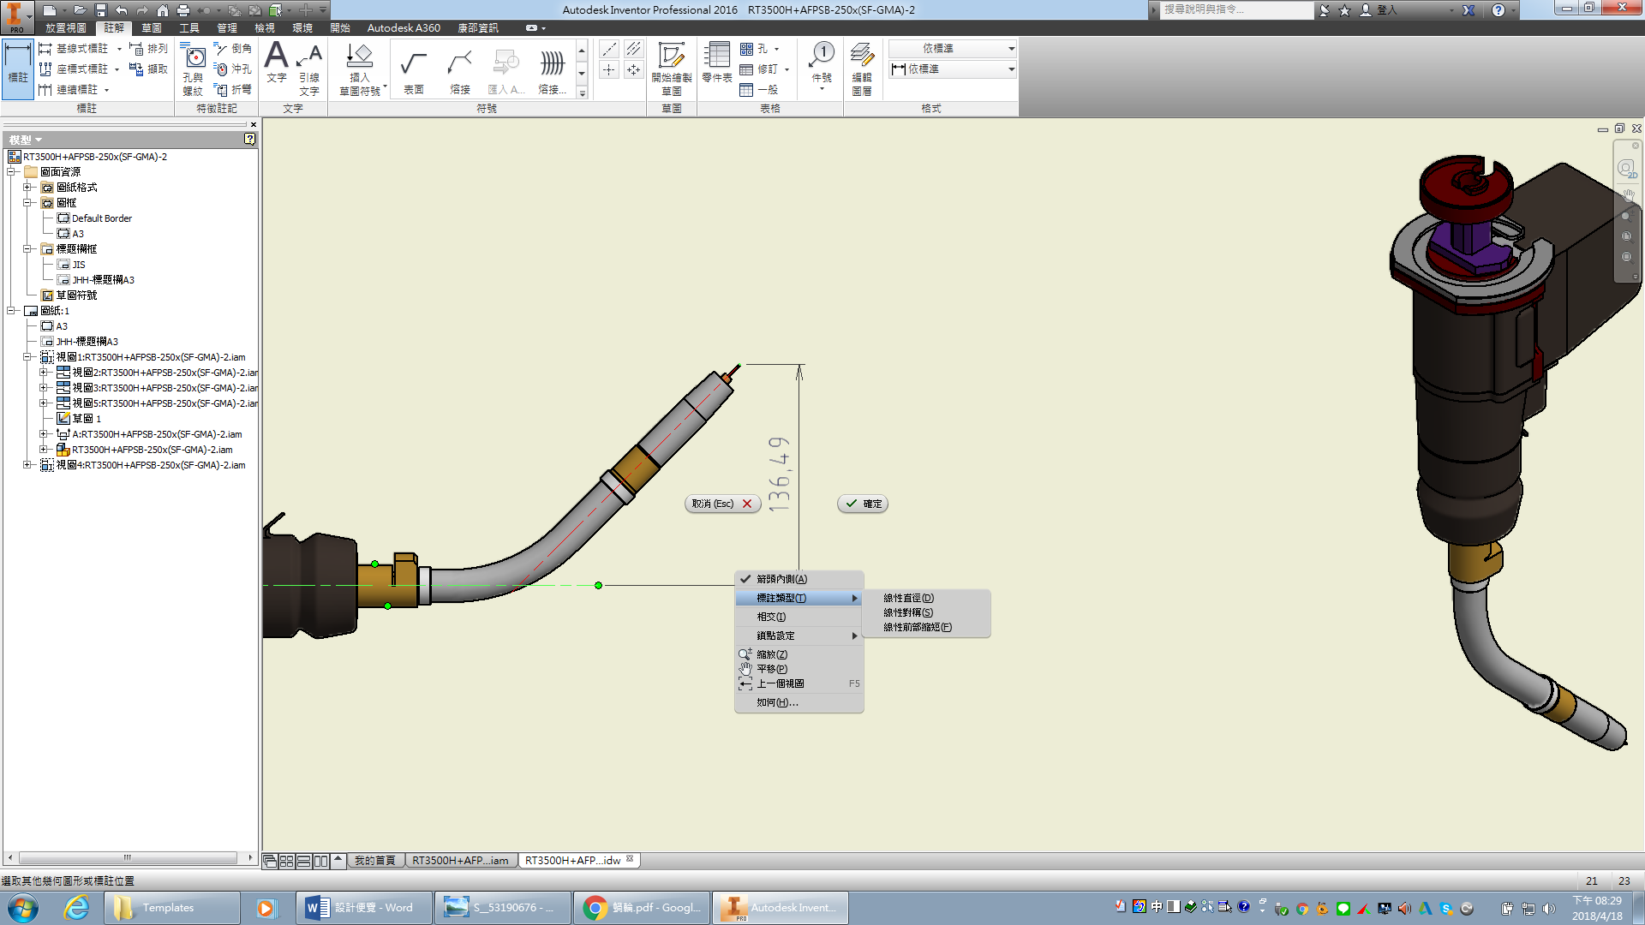The image size is (1645, 925).
Task: Click the center mark tool icon
Action: pos(609,70)
